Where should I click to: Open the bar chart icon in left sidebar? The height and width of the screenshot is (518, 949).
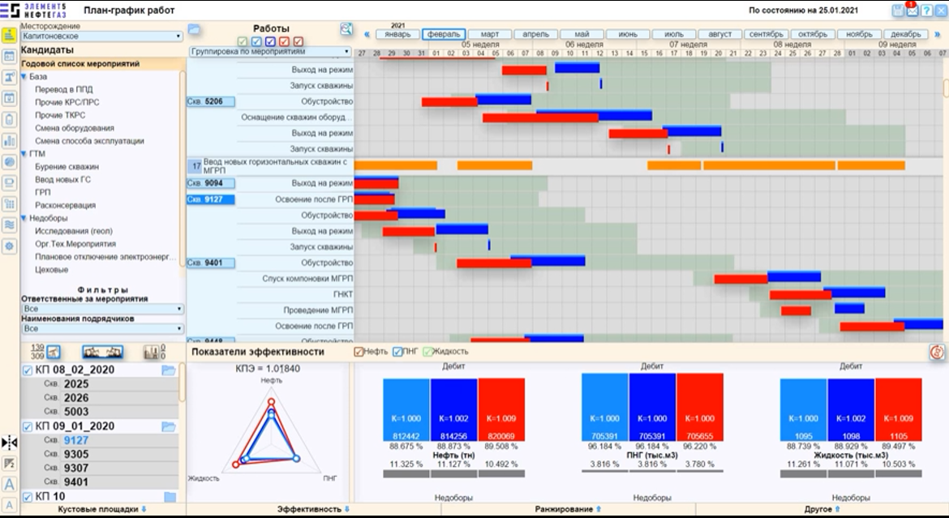[9, 141]
